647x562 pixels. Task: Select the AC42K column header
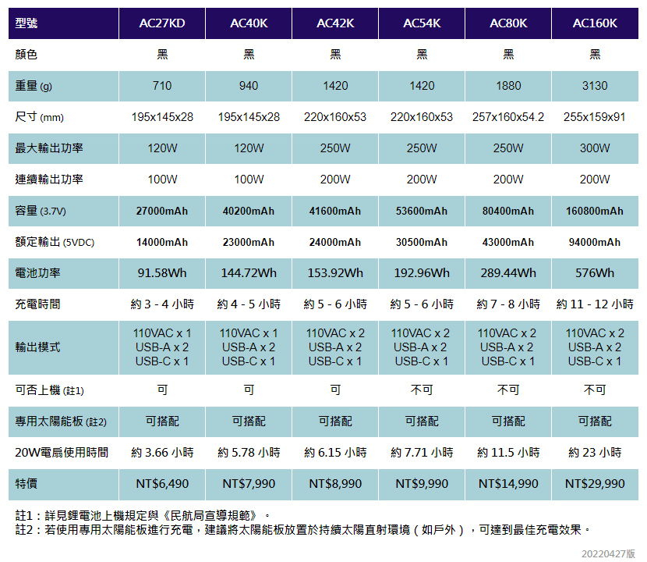(x=335, y=23)
